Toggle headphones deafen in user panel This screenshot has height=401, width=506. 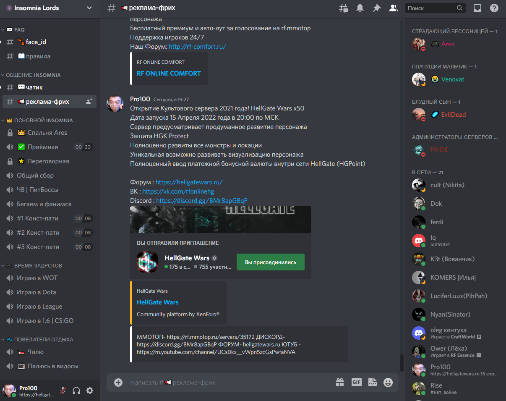click(x=76, y=391)
